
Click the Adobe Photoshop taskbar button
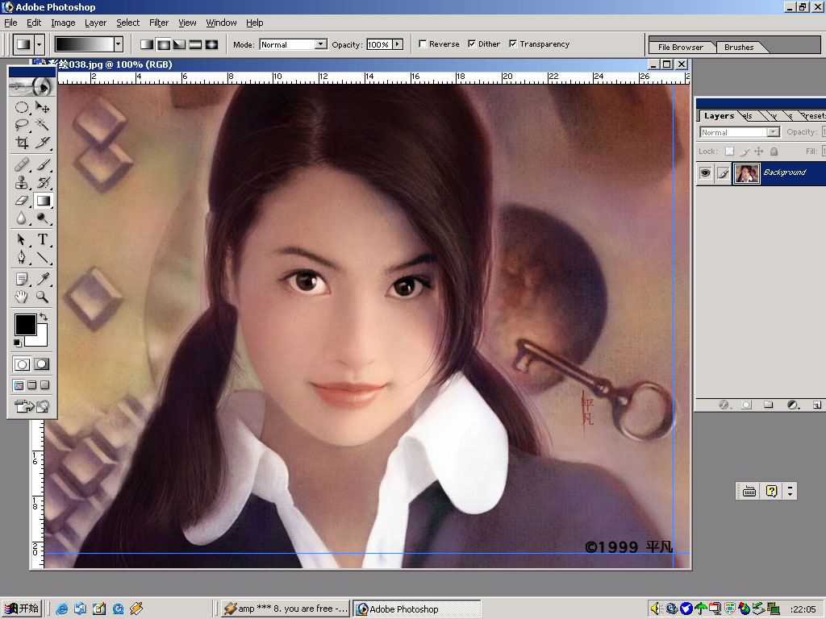[x=417, y=609]
